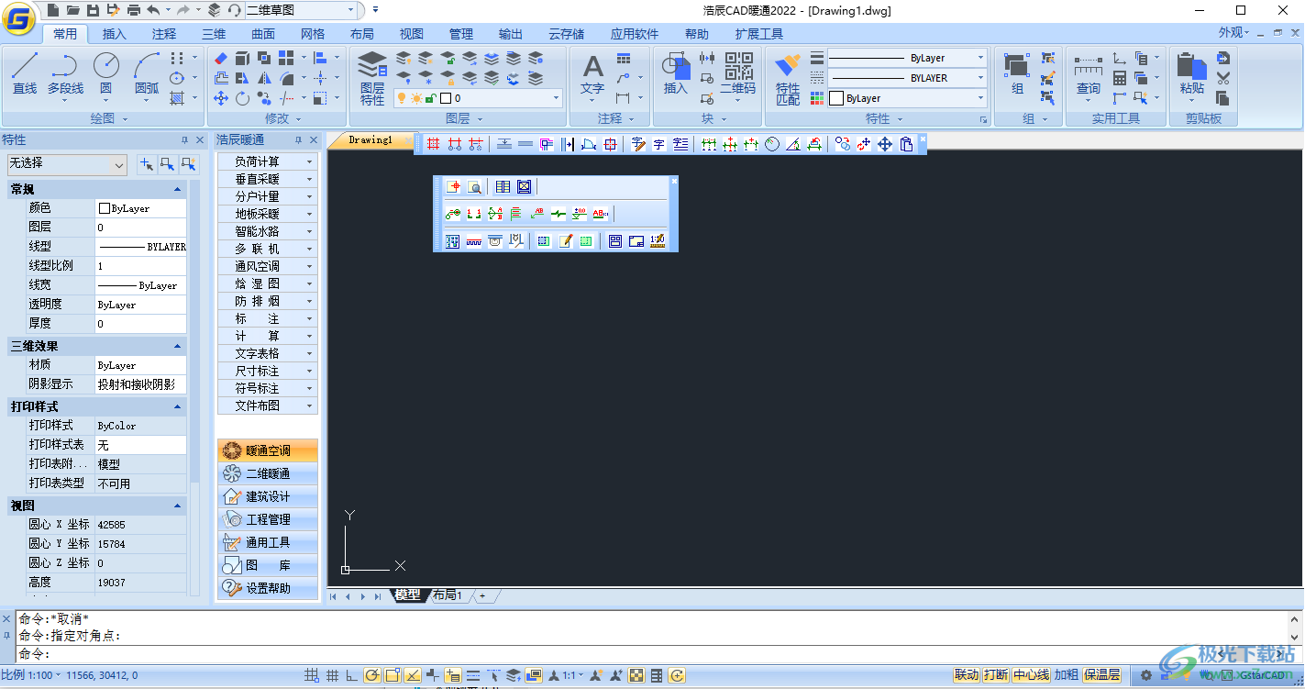Open 图层特性 layer properties manager

point(372,78)
